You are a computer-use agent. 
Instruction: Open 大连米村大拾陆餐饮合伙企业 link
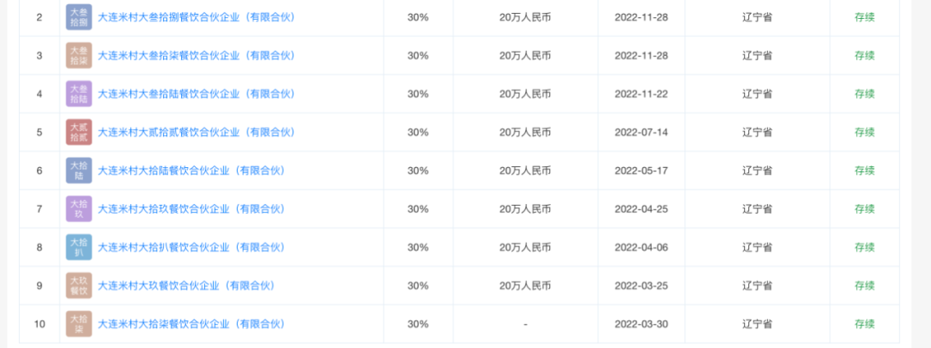click(x=191, y=171)
